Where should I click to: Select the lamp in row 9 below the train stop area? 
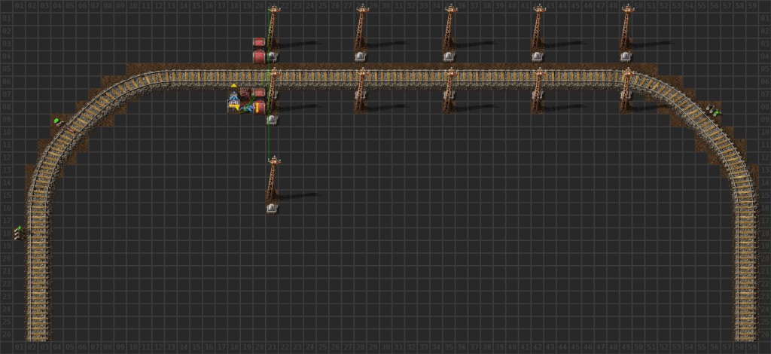[x=272, y=120]
